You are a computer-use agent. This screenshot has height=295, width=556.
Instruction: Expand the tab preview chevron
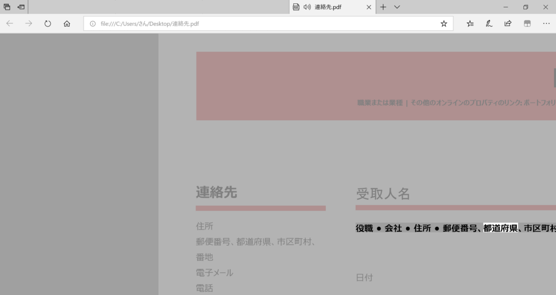(397, 7)
